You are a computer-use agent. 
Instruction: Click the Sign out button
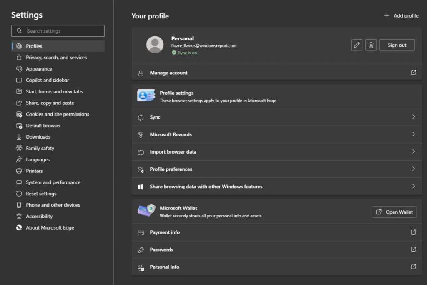click(397, 45)
